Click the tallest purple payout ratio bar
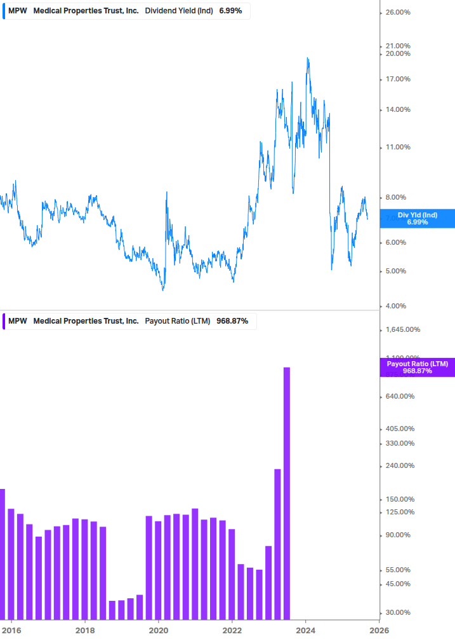455x639 pixels. click(x=287, y=493)
